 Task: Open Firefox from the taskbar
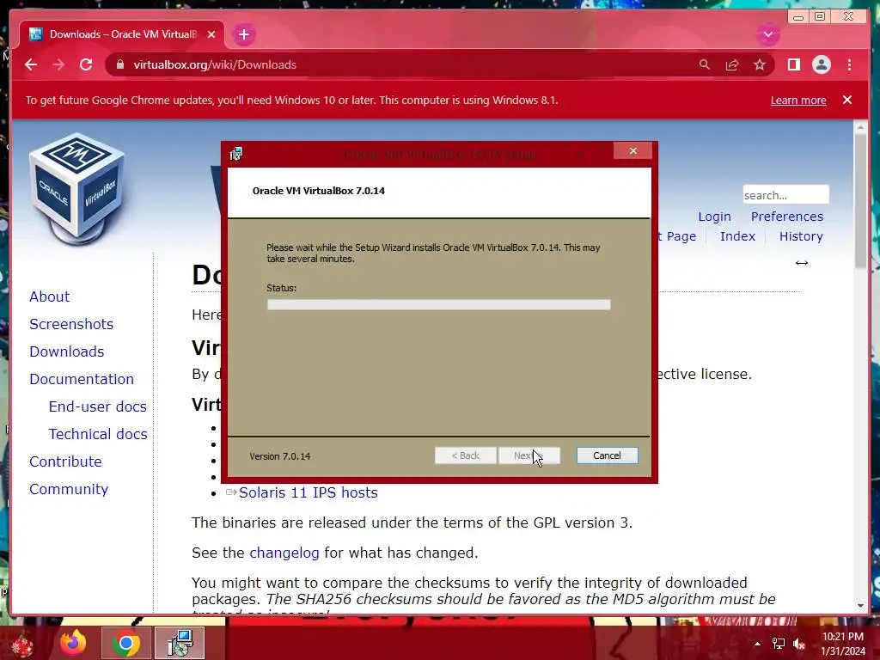coord(74,643)
